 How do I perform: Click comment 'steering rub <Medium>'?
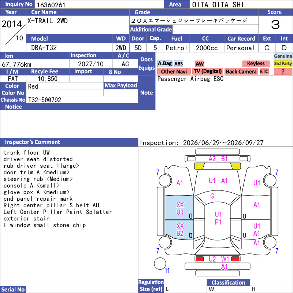tap(38, 179)
